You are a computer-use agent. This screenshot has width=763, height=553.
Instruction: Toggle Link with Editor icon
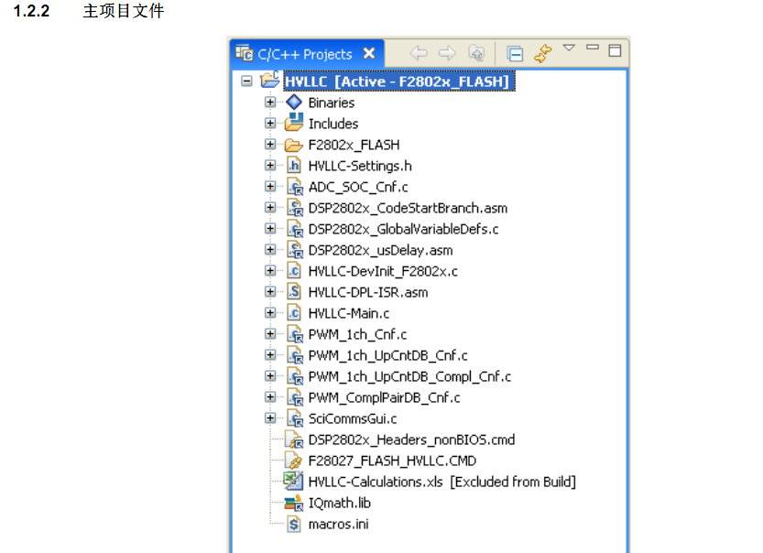(543, 53)
